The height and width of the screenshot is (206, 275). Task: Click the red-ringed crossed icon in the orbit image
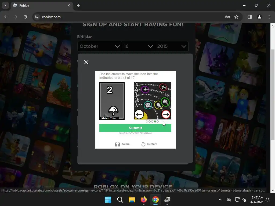point(163,87)
